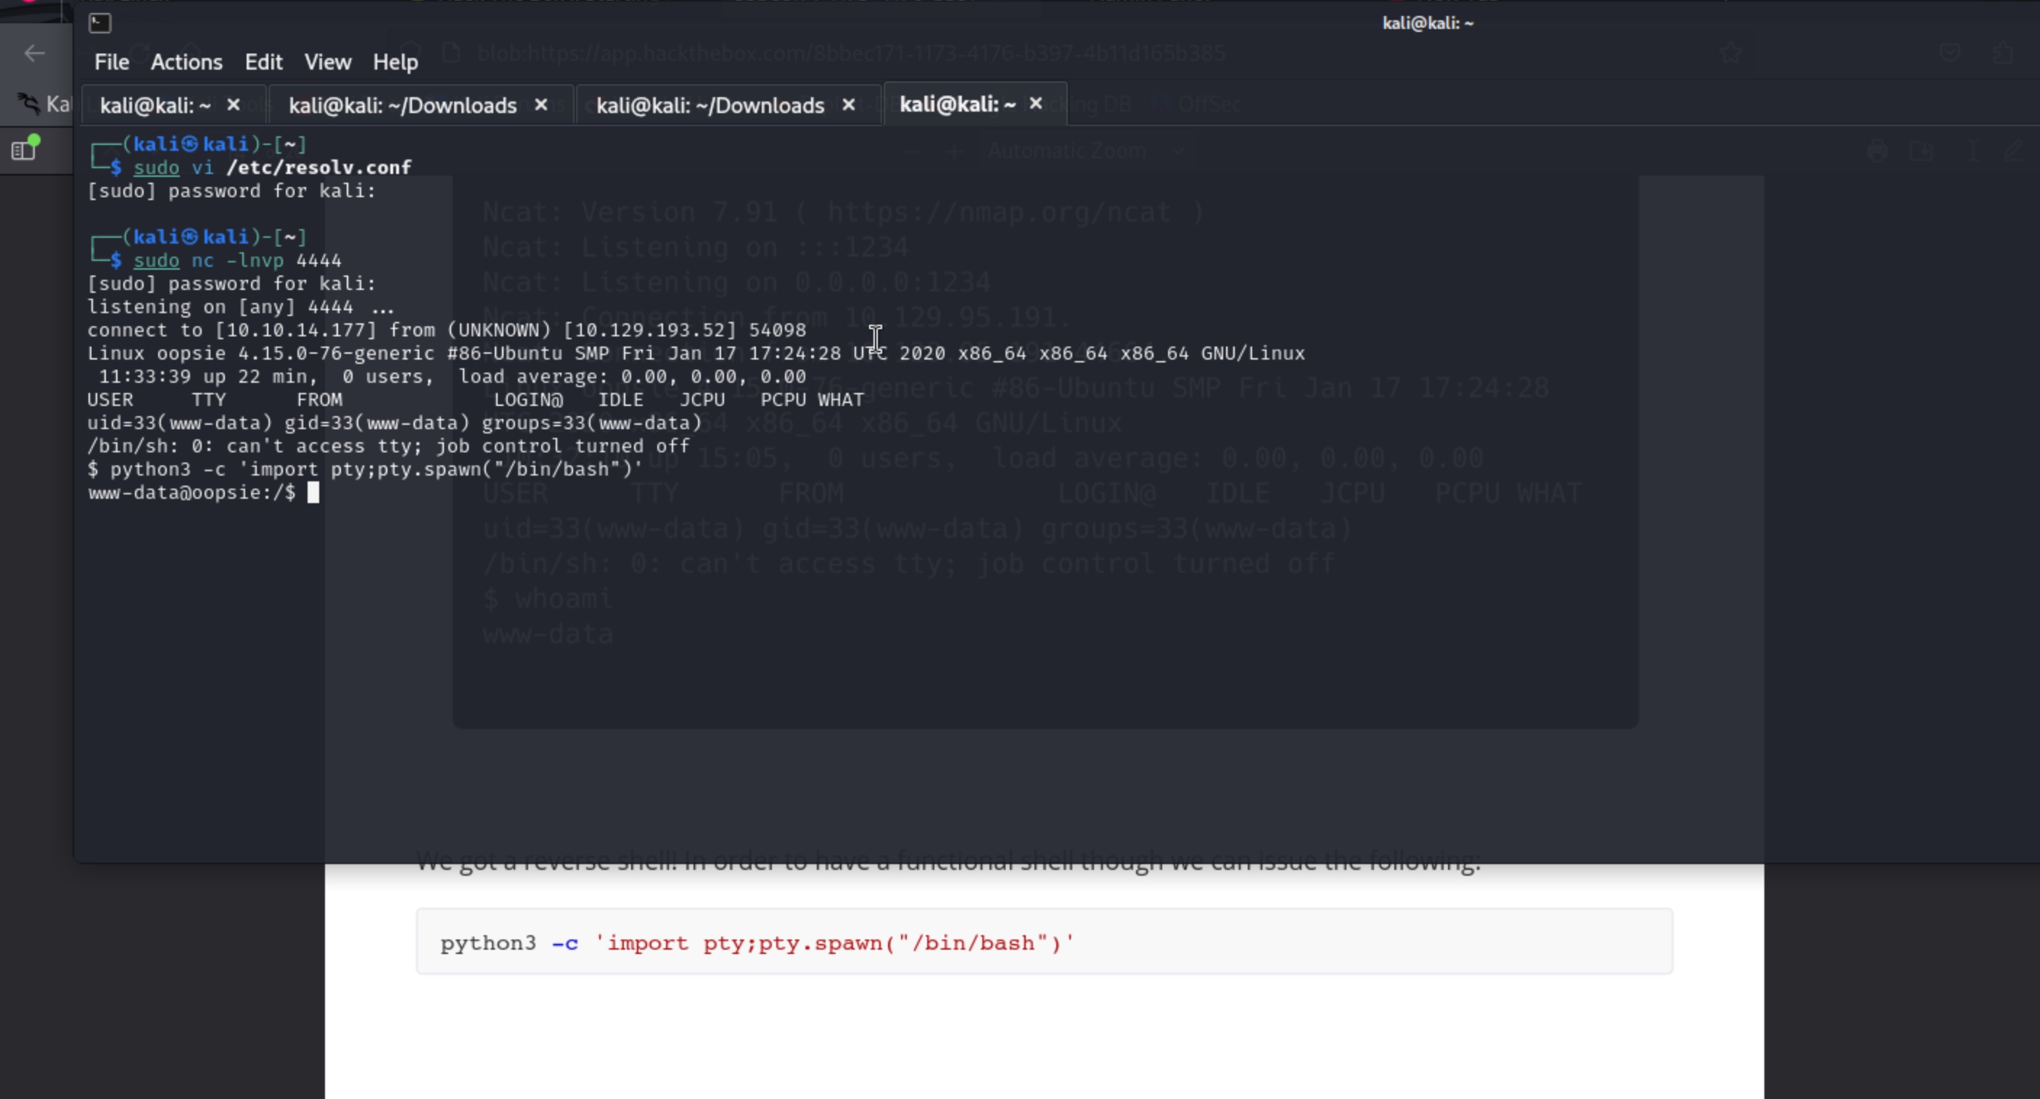2040x1099 pixels.
Task: Click the www-data@oopsie terminal prompt cursor
Action: tap(313, 493)
